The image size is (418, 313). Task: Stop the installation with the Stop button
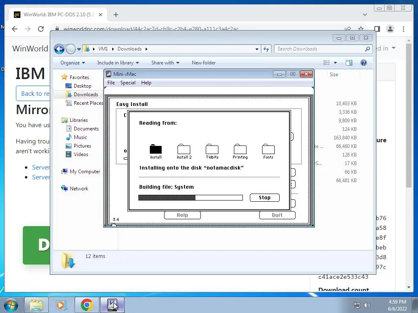265,198
